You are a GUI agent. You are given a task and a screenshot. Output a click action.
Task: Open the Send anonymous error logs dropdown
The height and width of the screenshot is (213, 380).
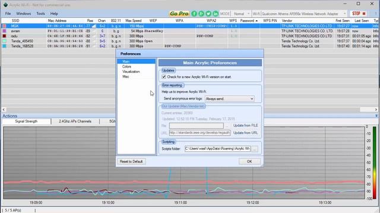tap(230, 99)
